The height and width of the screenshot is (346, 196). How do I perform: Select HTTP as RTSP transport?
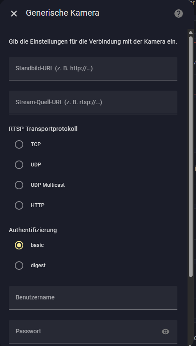pos(19,205)
